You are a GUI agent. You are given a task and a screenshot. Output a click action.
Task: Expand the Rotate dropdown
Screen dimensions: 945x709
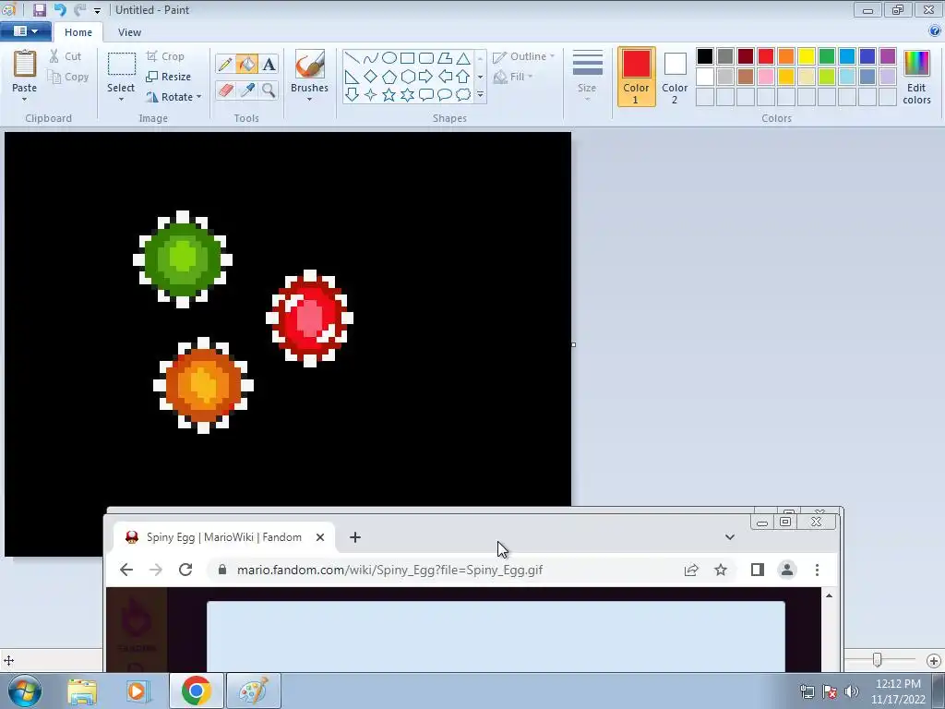199,97
